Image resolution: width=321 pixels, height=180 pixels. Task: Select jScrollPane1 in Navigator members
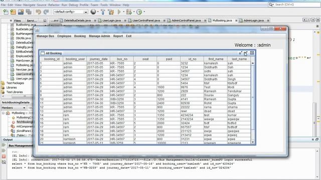click(24, 131)
